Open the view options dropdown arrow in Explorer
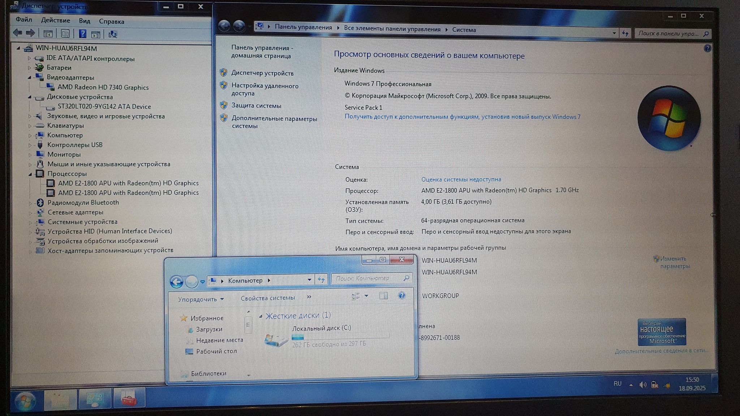740x416 pixels. 366,296
